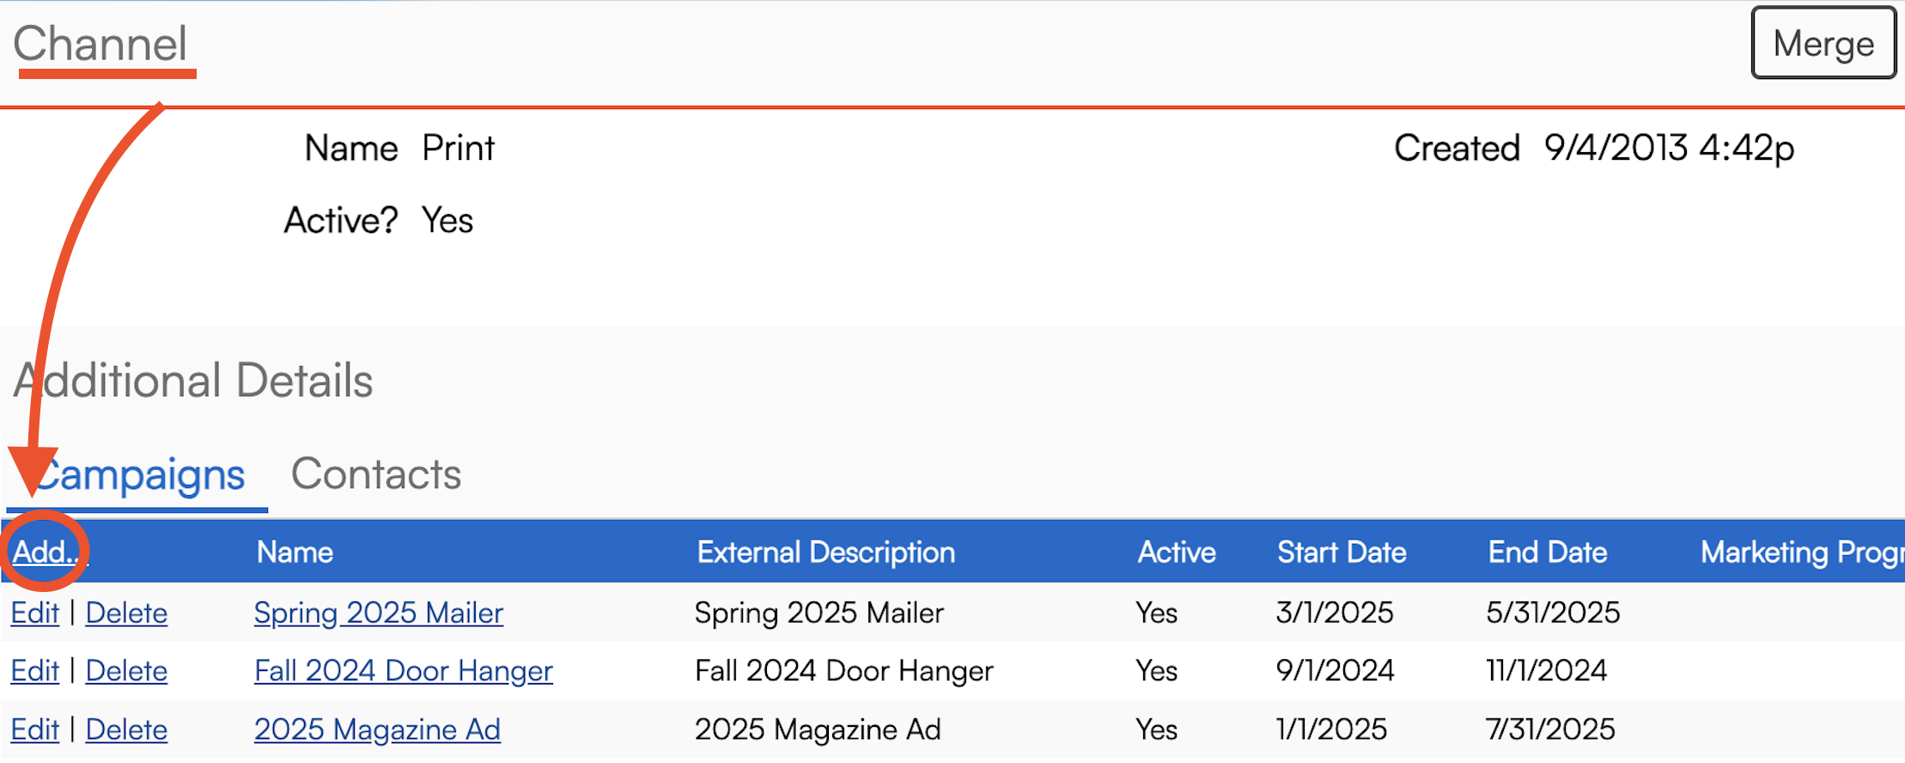Click the Channel section heading
This screenshot has width=1905, height=763.
[x=100, y=44]
